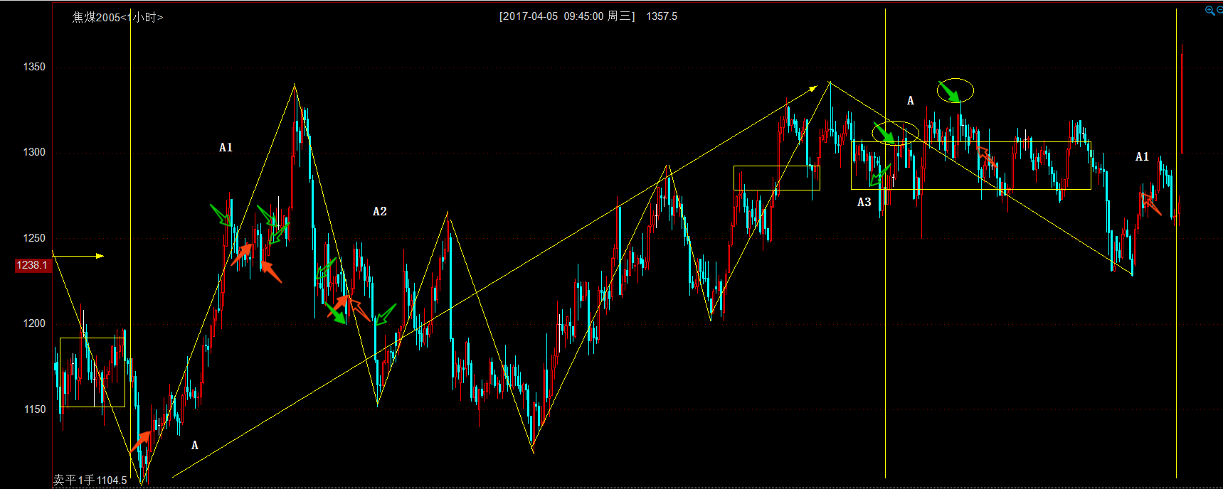Click the 1357.5 price readout in header
1223x489 pixels.
point(662,16)
